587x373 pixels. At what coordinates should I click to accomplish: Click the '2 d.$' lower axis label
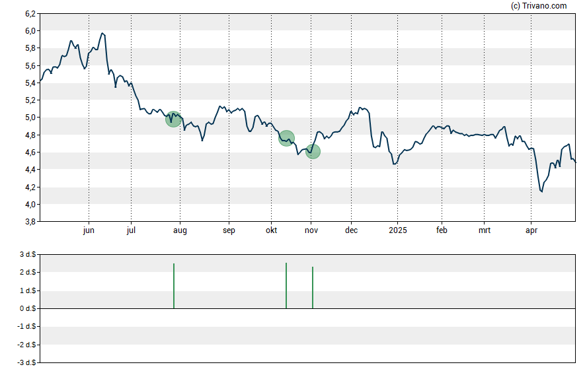tap(28, 272)
